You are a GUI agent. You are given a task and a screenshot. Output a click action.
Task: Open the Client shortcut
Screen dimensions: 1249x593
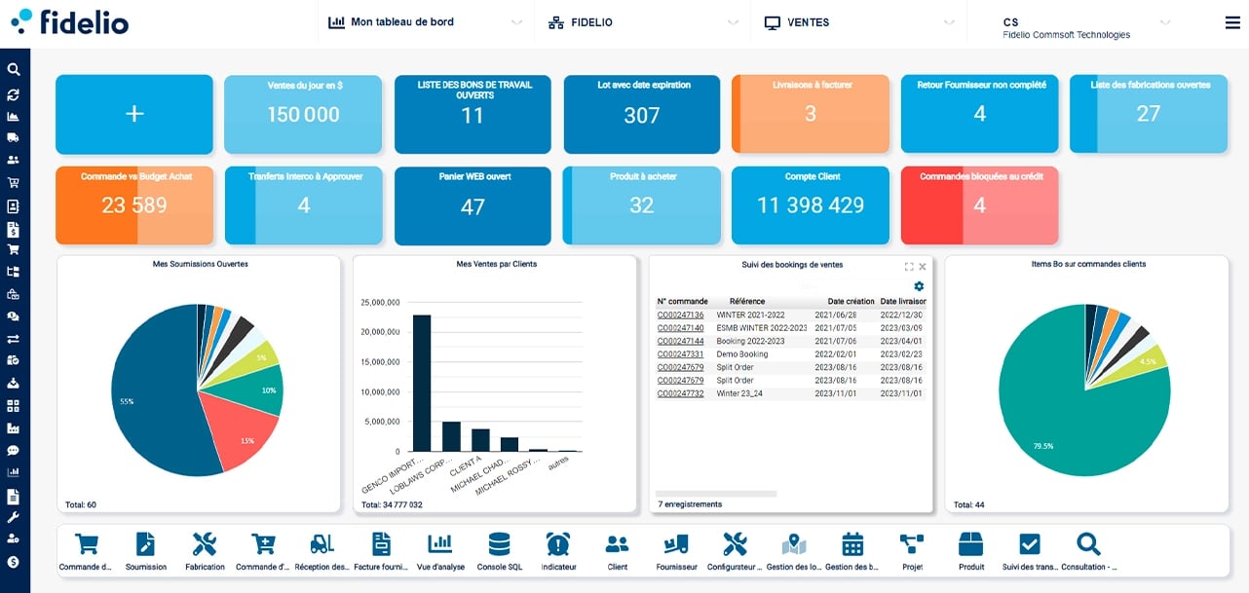pos(618,551)
